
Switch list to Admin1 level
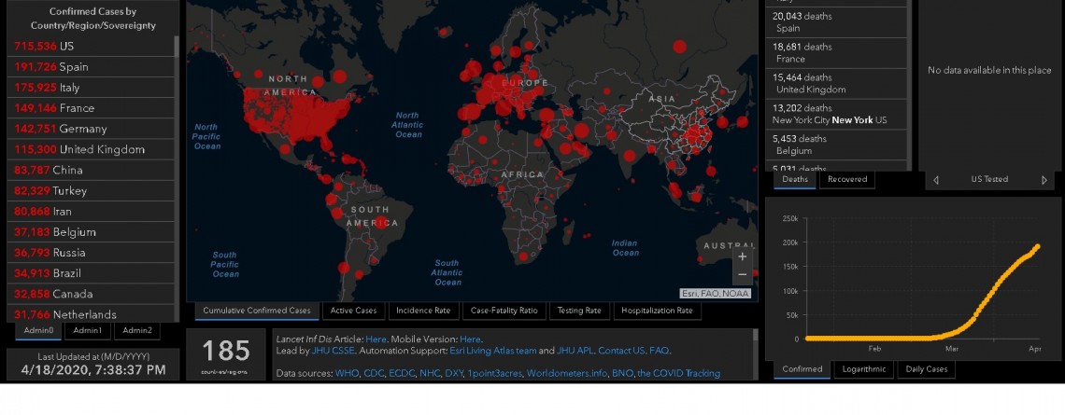(88, 330)
